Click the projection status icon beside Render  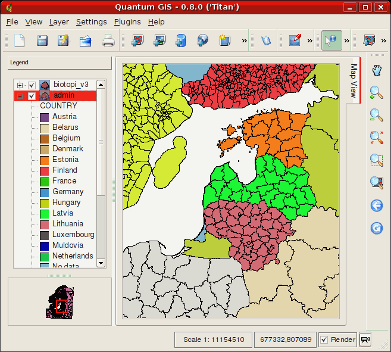pos(365,339)
